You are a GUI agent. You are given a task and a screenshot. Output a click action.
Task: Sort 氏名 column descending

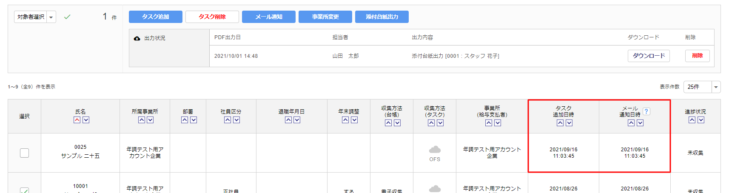[x=86, y=120]
